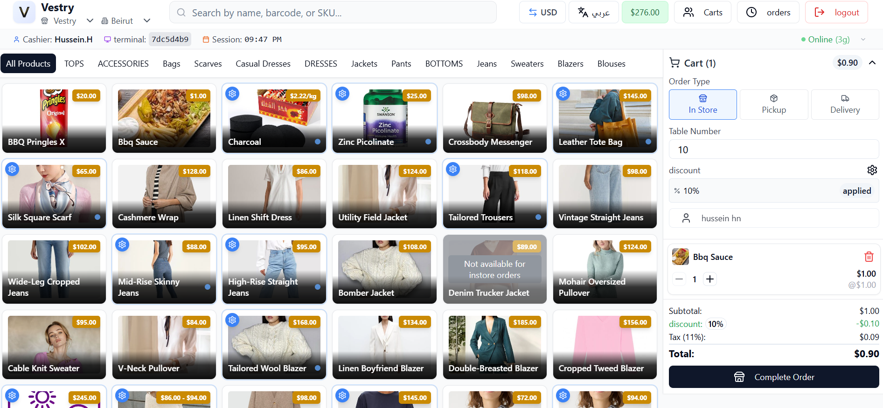Click the session calendar icon
883x408 pixels.
(206, 40)
